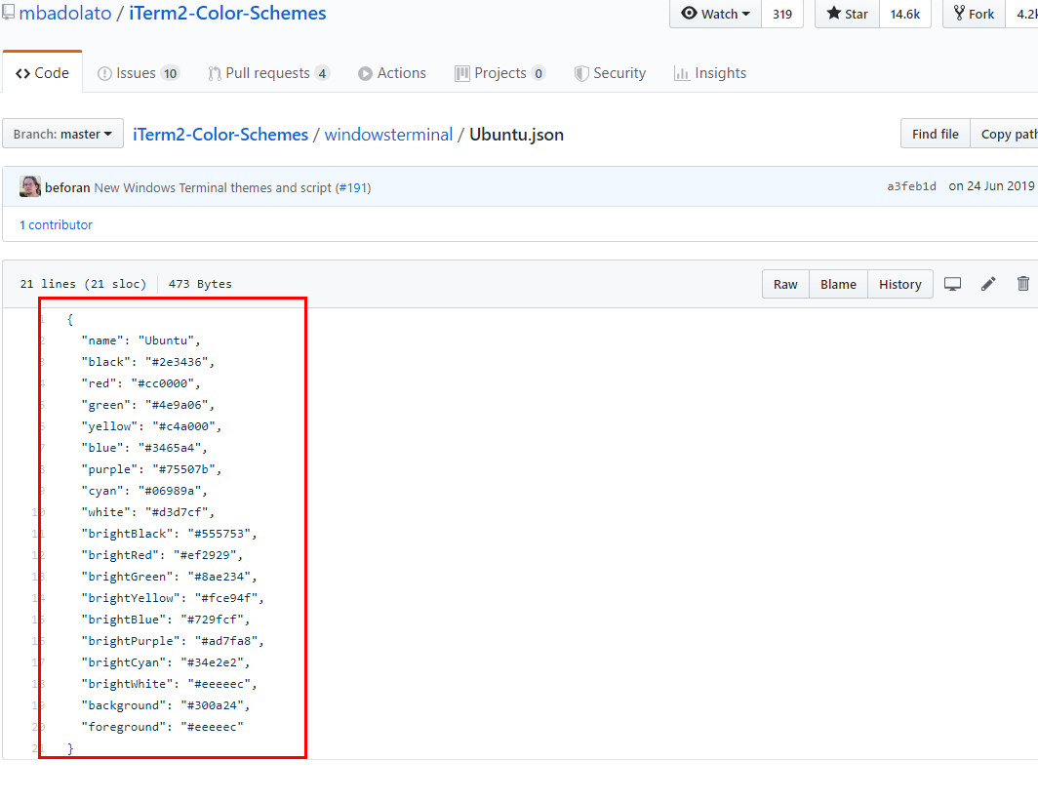The image size is (1038, 801).
Task: Open this file in GitHub Desktop via monitor icon
Action: [x=952, y=283]
